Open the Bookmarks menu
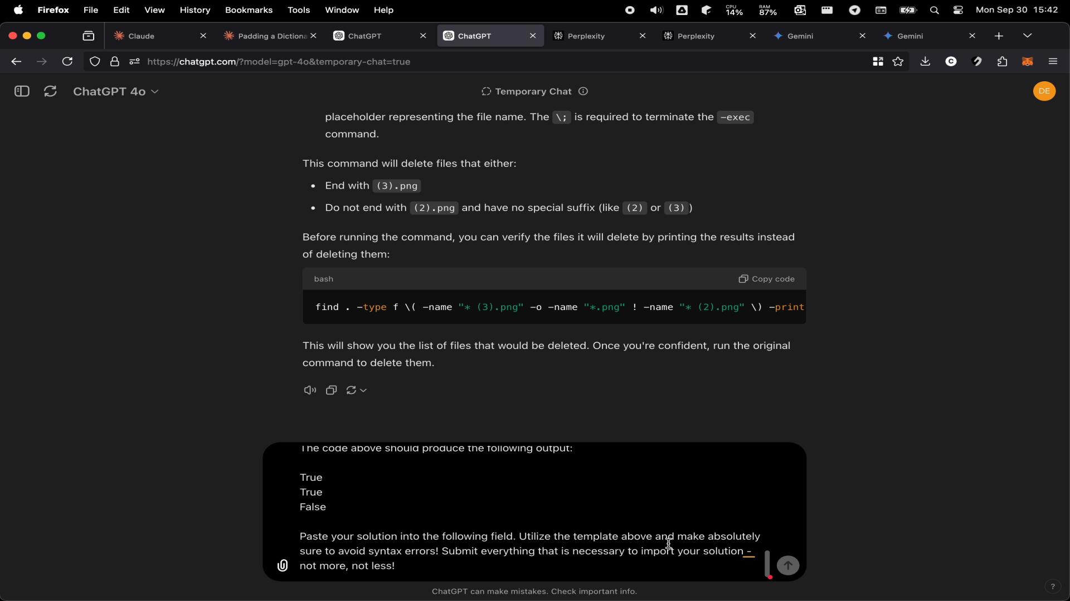 [x=249, y=10]
